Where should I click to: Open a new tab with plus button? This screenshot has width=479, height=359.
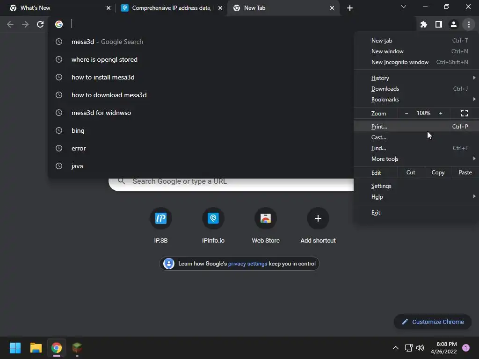(x=350, y=8)
